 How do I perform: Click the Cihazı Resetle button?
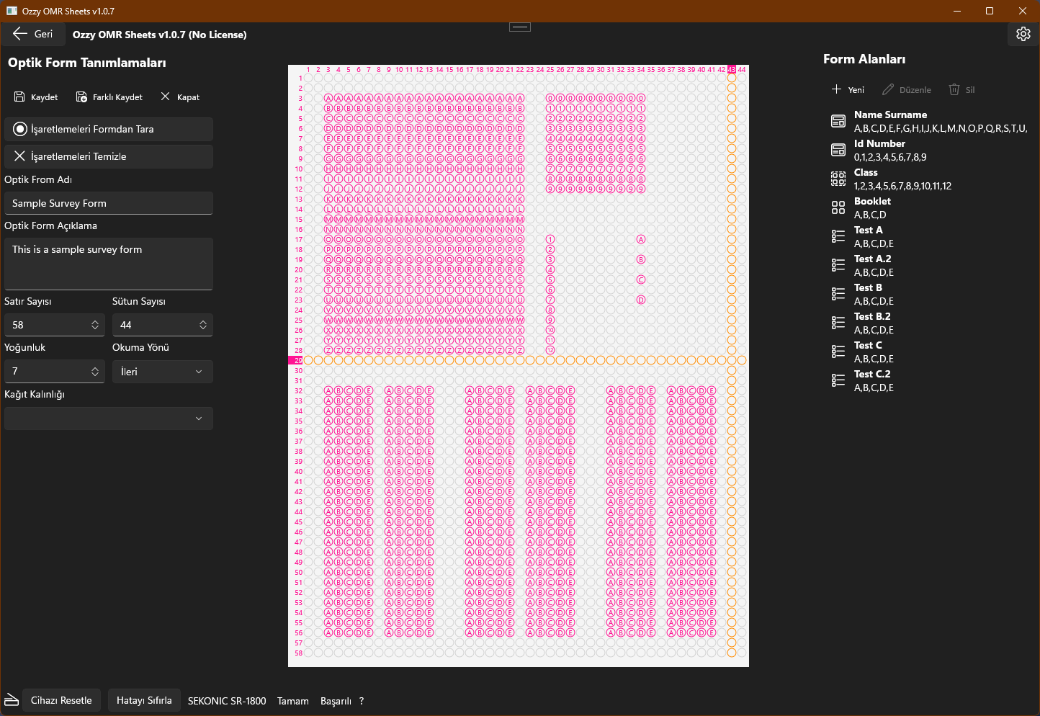[61, 700]
